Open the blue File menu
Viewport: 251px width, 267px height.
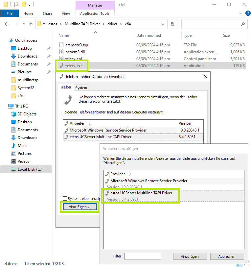[10, 13]
